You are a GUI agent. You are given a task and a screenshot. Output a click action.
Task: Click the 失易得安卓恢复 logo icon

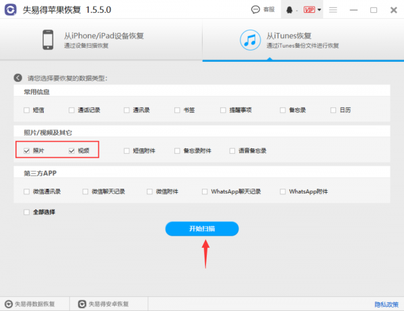[x=82, y=304]
